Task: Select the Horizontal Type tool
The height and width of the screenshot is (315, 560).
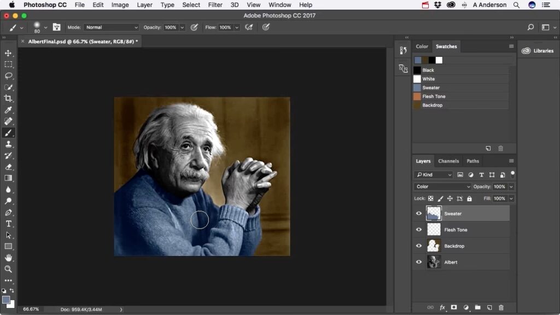Action: click(x=8, y=224)
